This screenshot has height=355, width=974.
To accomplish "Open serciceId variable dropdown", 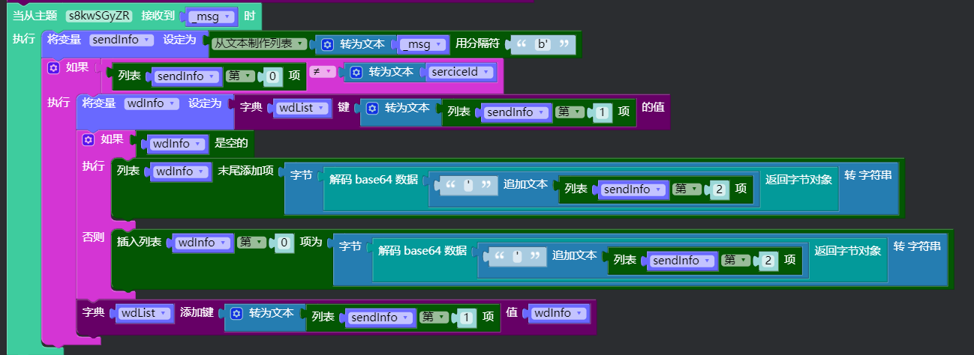I will (x=462, y=73).
